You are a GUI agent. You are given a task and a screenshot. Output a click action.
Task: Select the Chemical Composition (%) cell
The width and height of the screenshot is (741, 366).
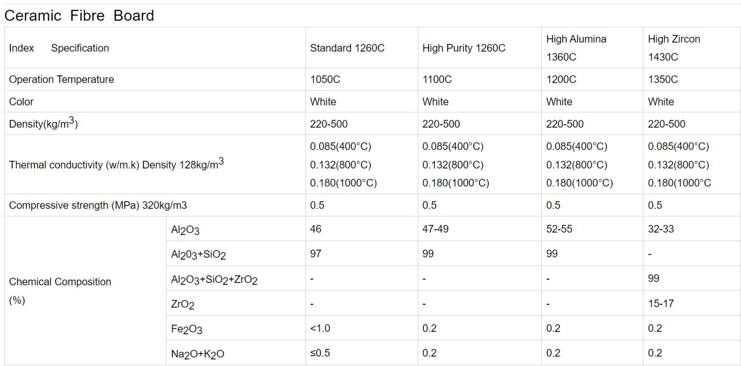click(x=85, y=291)
